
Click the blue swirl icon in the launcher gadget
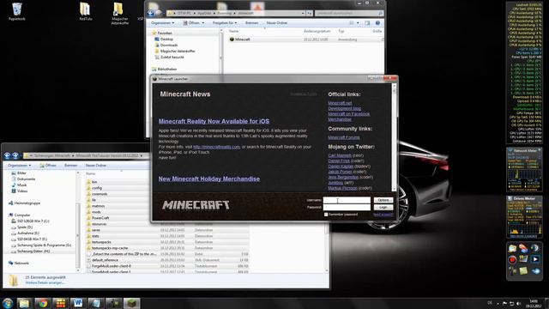pyautogui.click(x=535, y=271)
